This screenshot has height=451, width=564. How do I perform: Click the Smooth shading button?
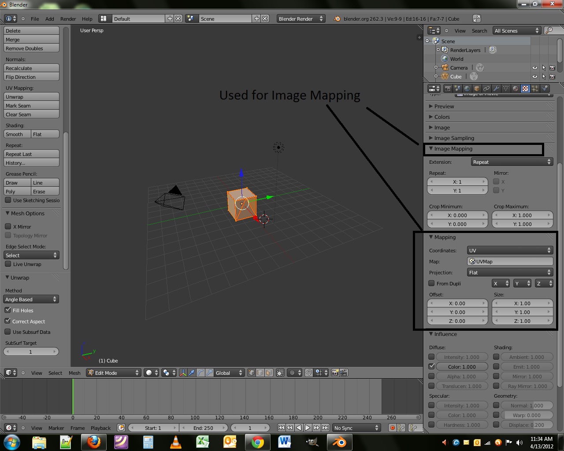[x=17, y=134]
